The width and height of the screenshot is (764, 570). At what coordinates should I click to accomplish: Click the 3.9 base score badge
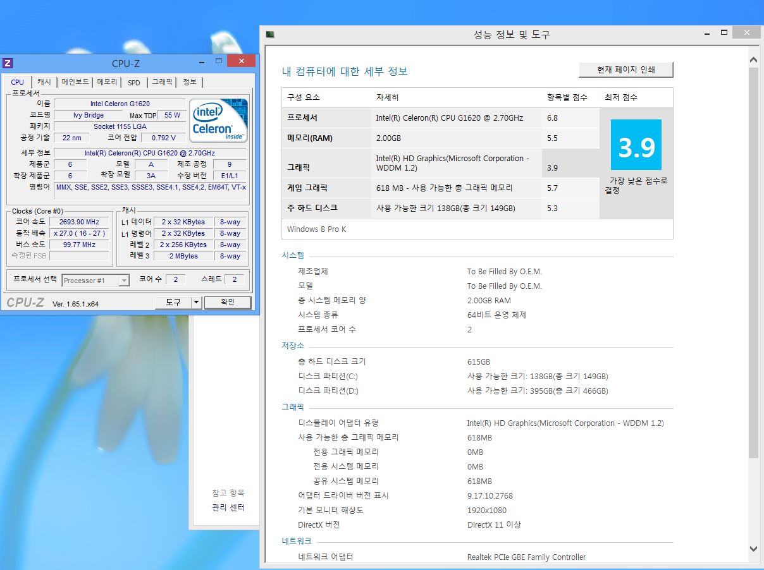[x=636, y=145]
